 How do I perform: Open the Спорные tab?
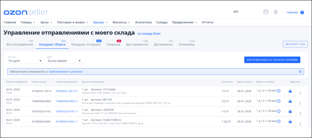(x=114, y=44)
